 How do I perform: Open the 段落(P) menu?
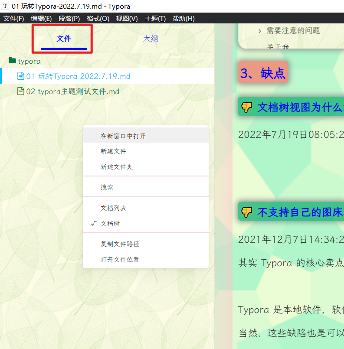point(69,19)
